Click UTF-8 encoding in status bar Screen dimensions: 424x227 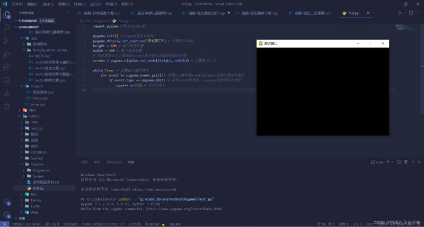click(357, 224)
